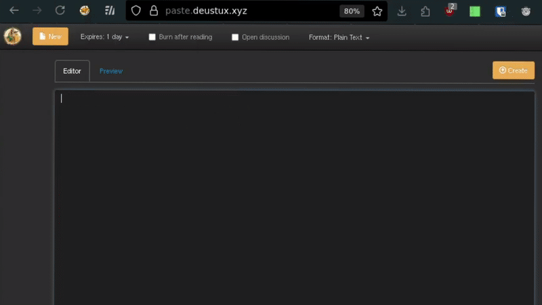Open the Format: Plain Text dropdown
Viewport: 542px width, 305px height.
coord(339,37)
